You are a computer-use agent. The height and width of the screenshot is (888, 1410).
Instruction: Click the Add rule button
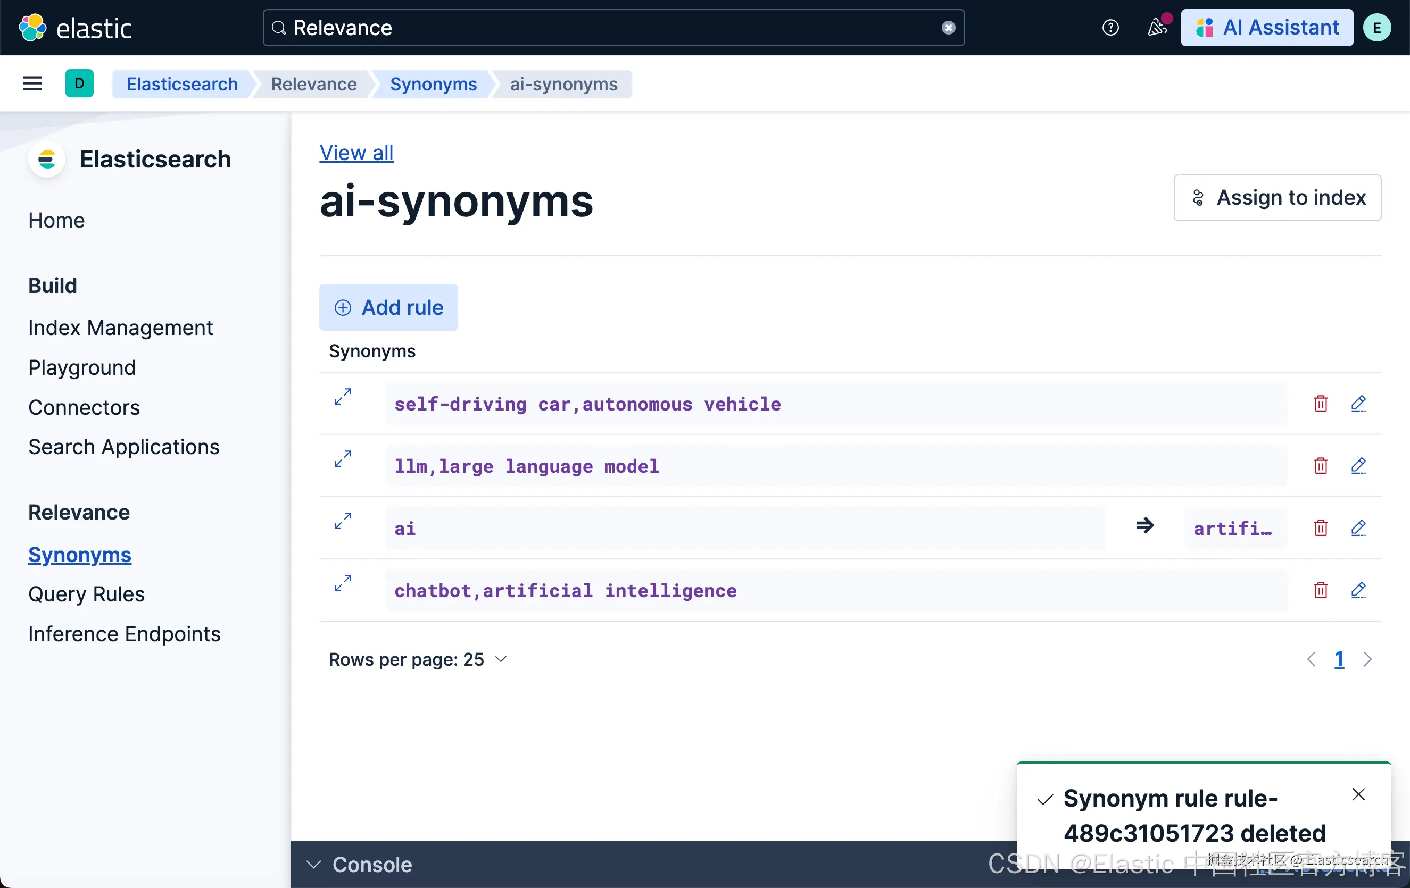click(388, 307)
